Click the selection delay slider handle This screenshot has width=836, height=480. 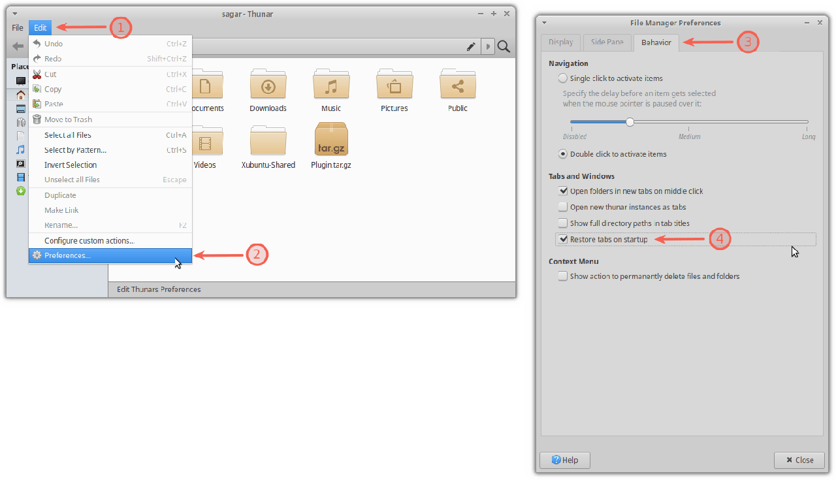(630, 121)
